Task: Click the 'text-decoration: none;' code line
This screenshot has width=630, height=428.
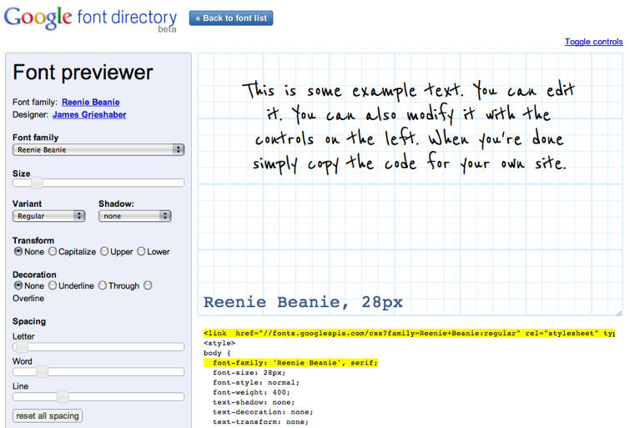Action: click(263, 412)
